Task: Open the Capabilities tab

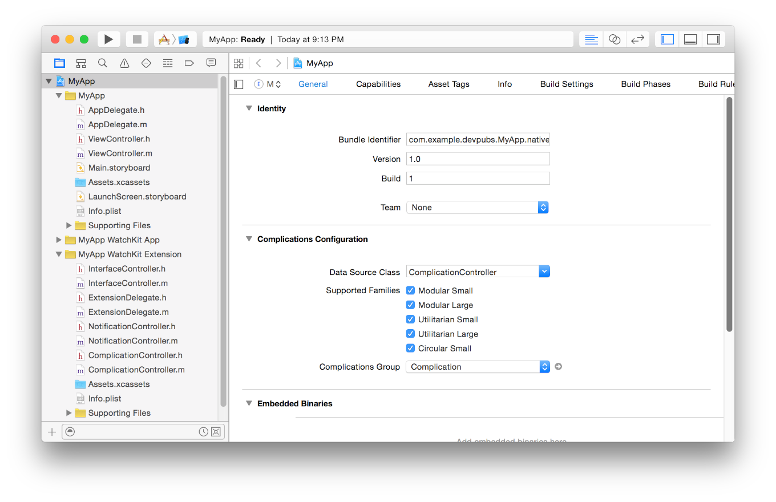Action: click(378, 84)
